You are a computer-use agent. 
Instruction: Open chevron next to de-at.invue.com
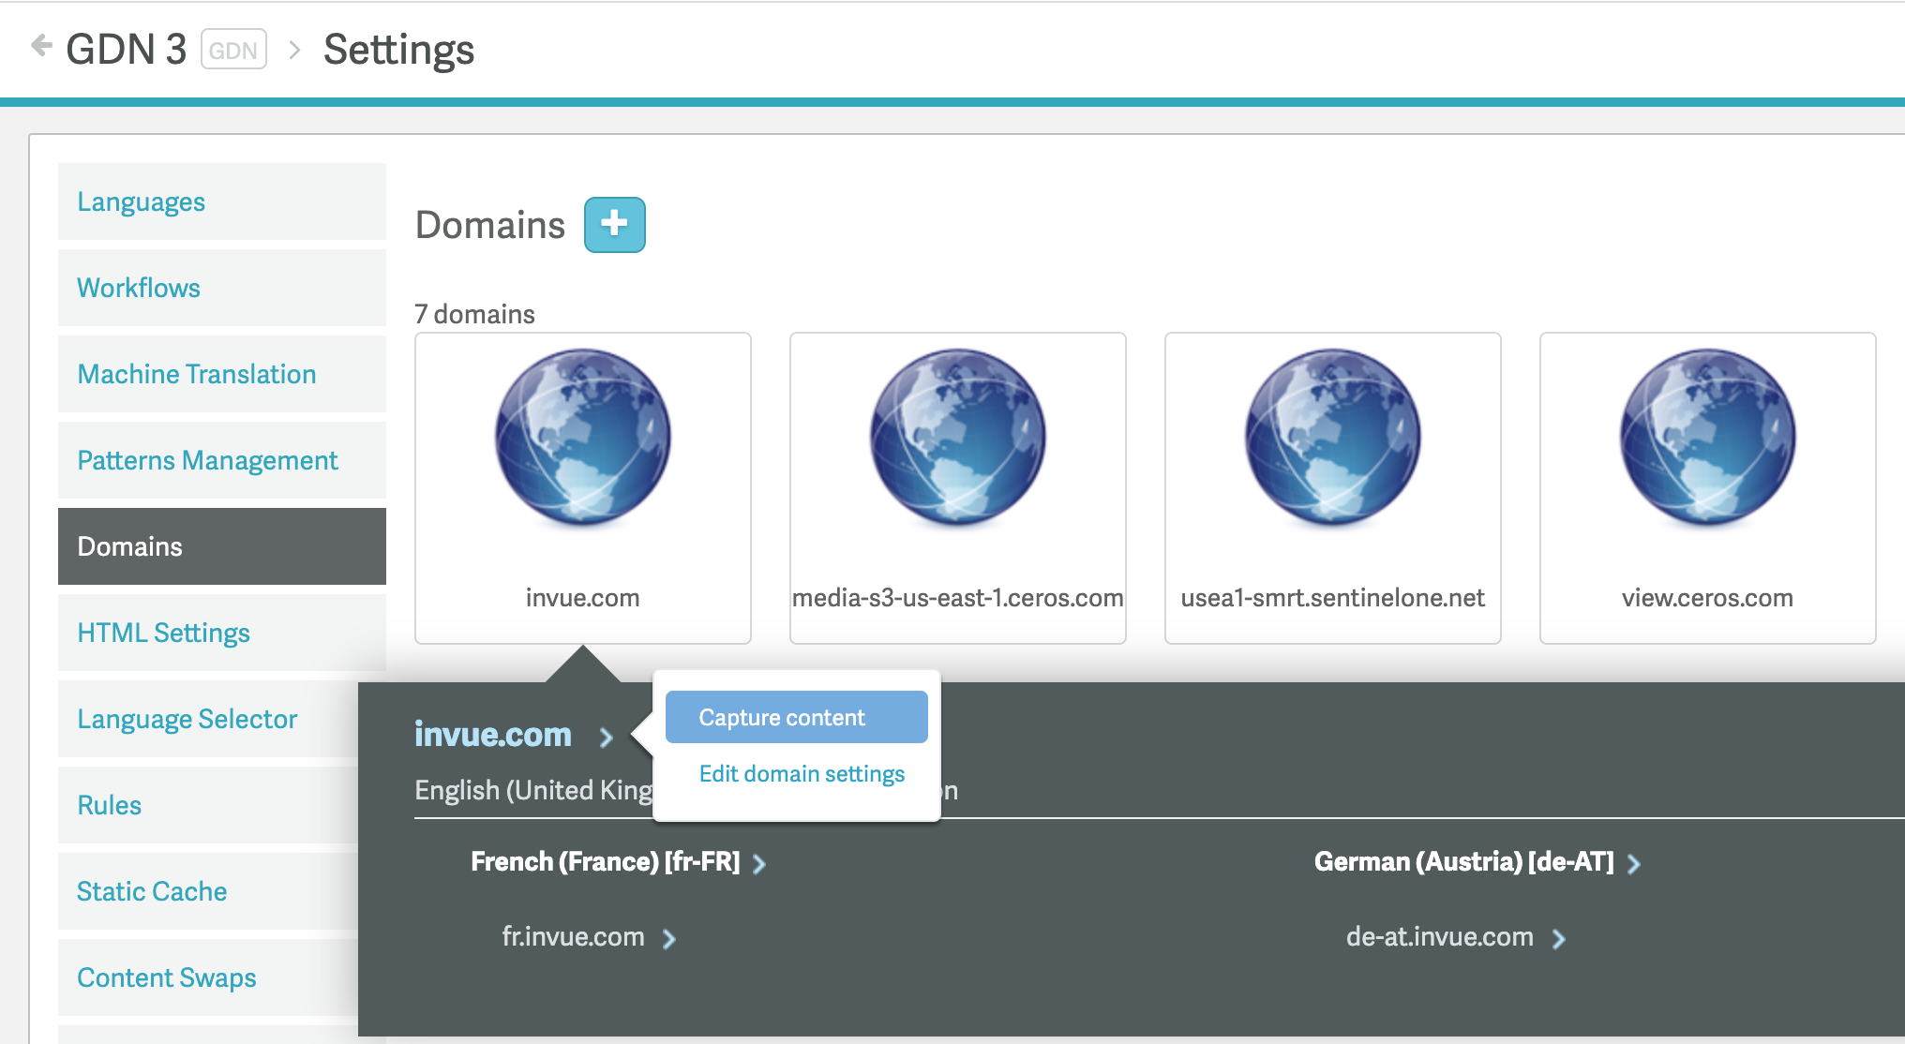click(1558, 939)
